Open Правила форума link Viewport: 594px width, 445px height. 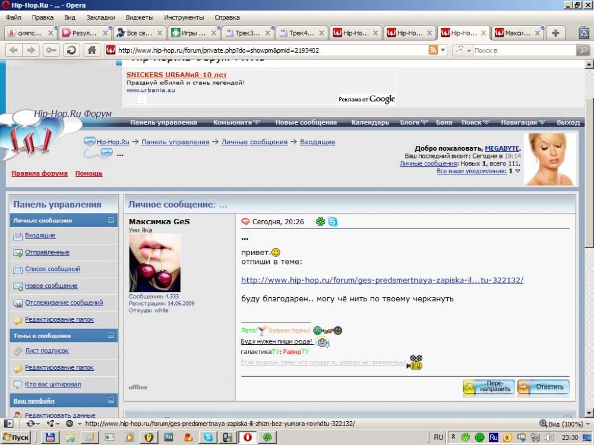(x=39, y=173)
